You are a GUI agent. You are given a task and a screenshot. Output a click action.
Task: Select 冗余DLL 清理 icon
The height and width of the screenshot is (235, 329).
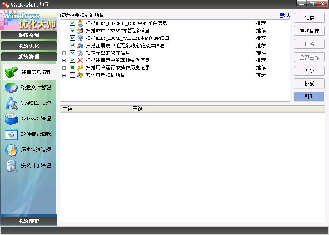coord(11,104)
